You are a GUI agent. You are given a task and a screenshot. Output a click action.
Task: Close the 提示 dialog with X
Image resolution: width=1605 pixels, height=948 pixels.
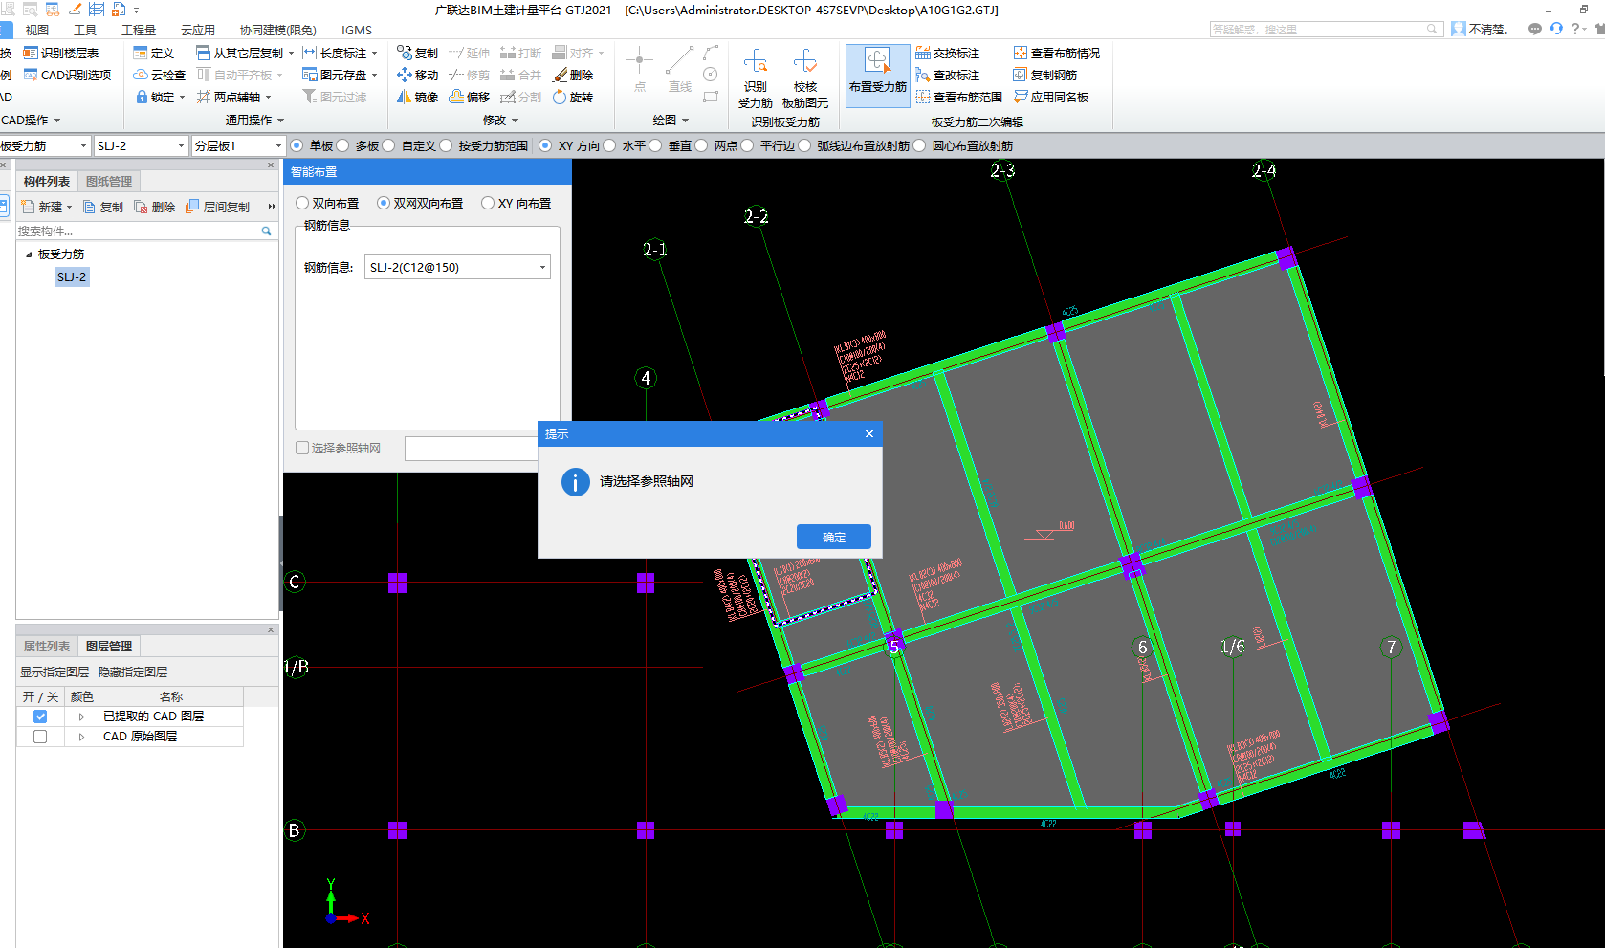click(x=869, y=433)
